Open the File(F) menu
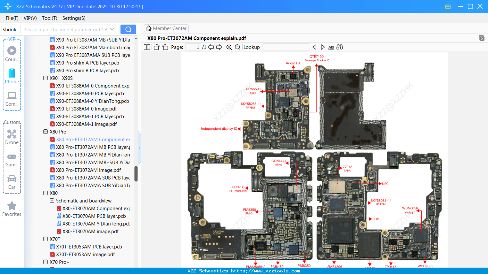Image resolution: width=488 pixels, height=274 pixels. pos(12,18)
